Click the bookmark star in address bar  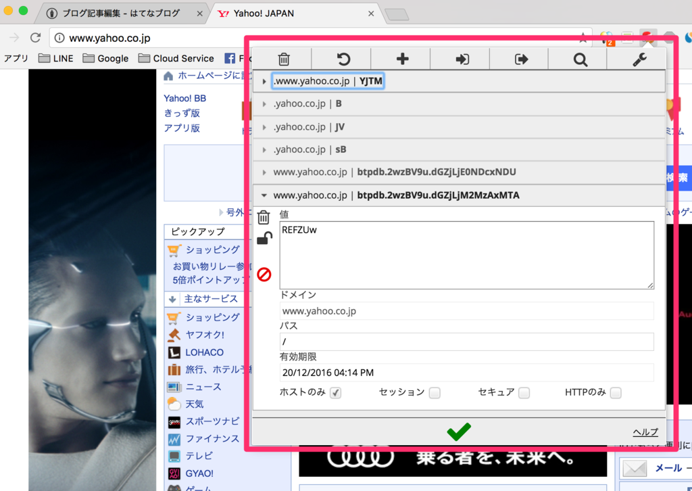(x=583, y=37)
